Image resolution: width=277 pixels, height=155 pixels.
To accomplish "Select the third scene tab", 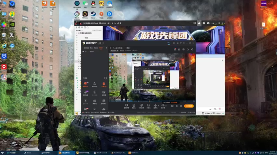I will coord(96,48).
